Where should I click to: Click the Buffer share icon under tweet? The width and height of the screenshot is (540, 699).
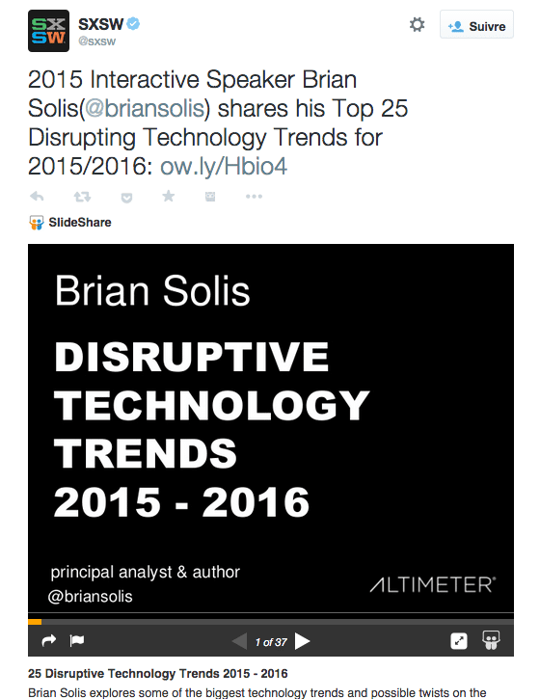coord(210,196)
